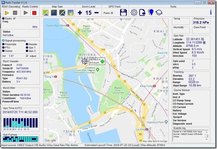This screenshot has height=149, width=217.
Task: Click the Signal processing indicator
Action: [3, 41]
